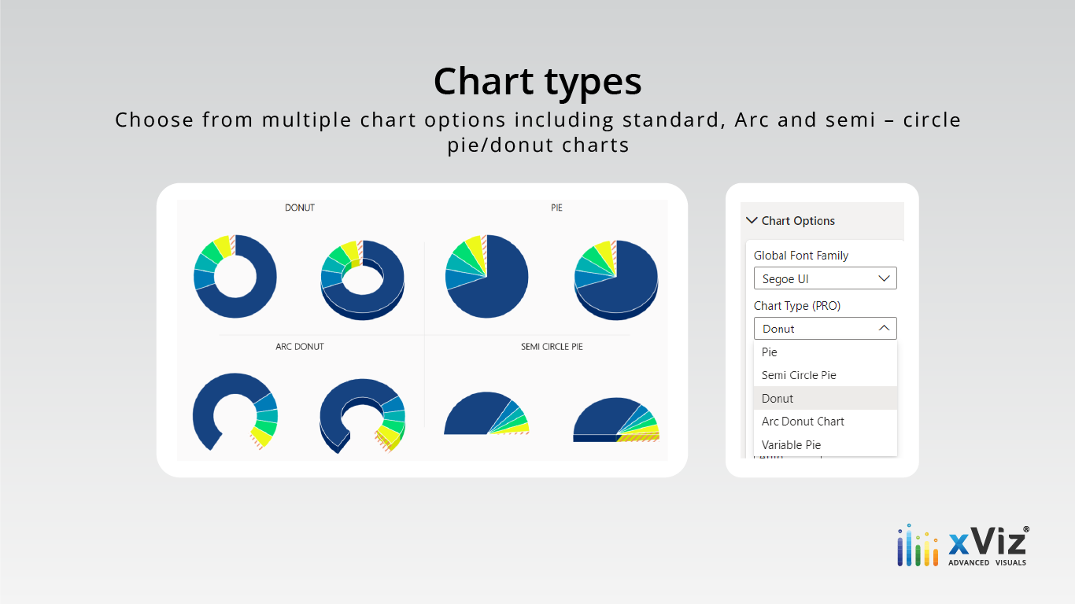Select the flat pie chart

click(x=486, y=276)
